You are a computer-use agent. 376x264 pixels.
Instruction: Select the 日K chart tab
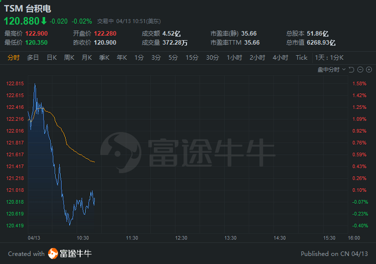click(x=52, y=58)
